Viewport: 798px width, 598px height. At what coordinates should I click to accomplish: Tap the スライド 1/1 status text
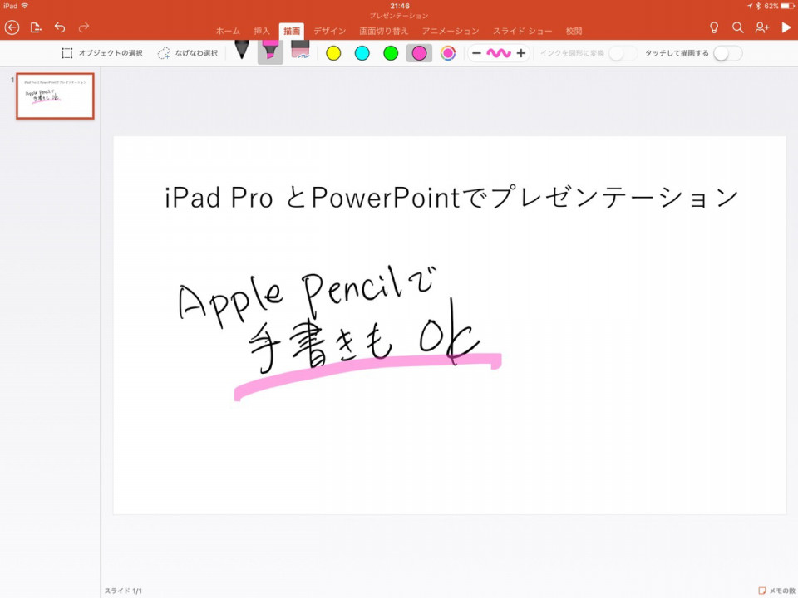(x=123, y=591)
